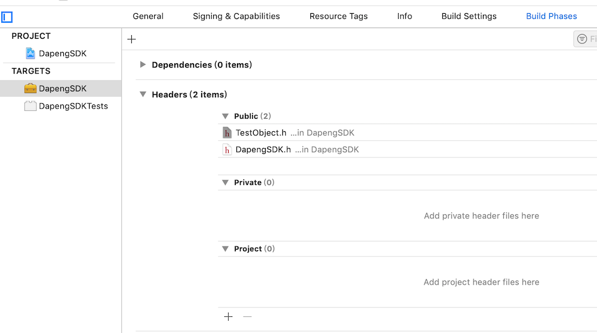This screenshot has height=333, width=597.
Task: Add a header file using bottom plus
Action: click(228, 317)
